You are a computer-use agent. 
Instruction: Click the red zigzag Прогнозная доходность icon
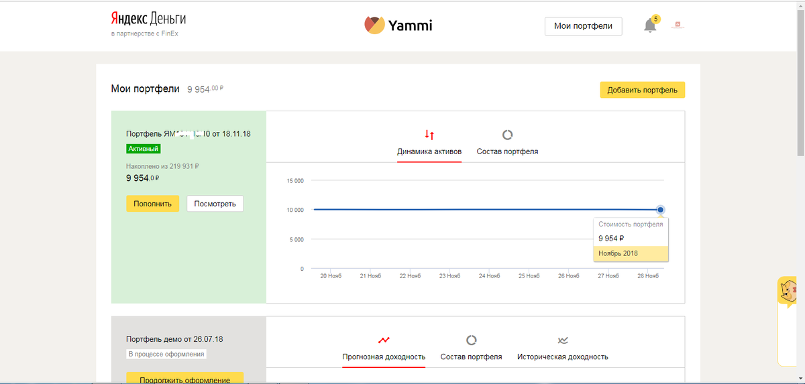coord(384,340)
